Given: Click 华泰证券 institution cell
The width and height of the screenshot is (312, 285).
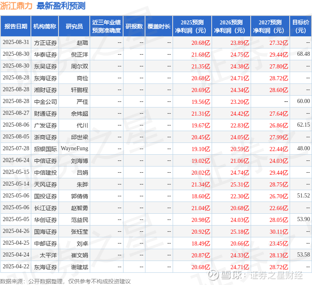Looking at the screenshot, I should 45,55.
